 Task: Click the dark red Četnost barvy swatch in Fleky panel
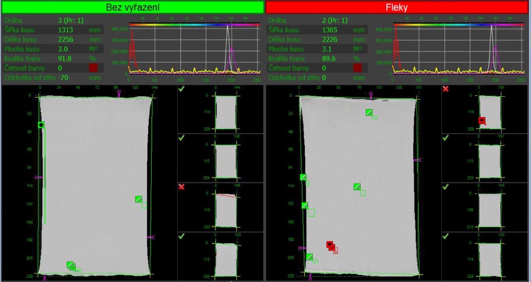[357, 68]
